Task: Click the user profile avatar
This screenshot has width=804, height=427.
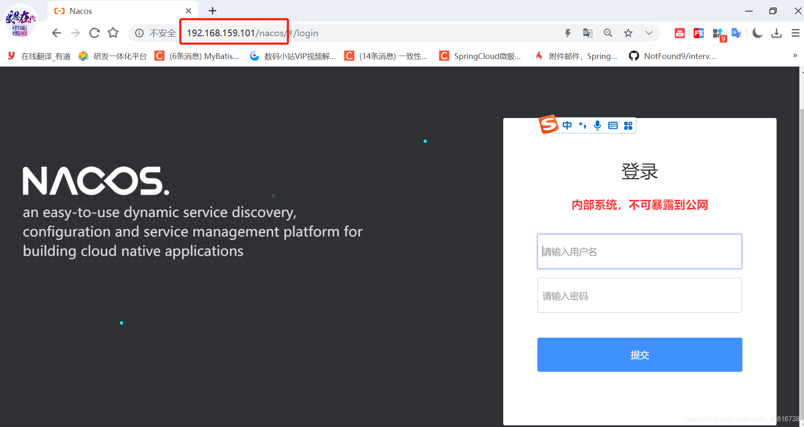Action: coord(21,21)
